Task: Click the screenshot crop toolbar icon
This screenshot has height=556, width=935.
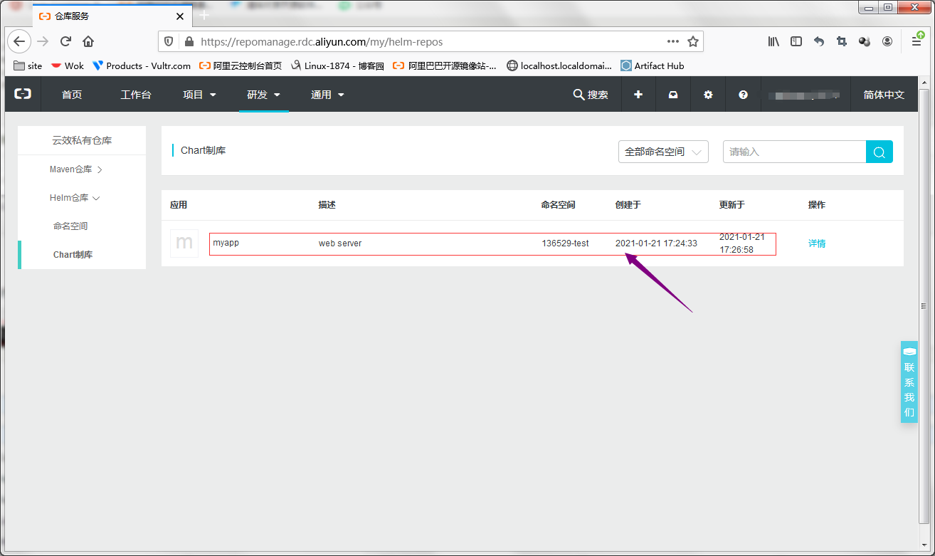Action: click(842, 41)
